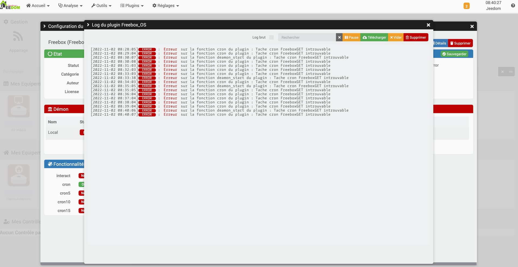Click the Mes Contrôles user icon

click(x=6, y=222)
